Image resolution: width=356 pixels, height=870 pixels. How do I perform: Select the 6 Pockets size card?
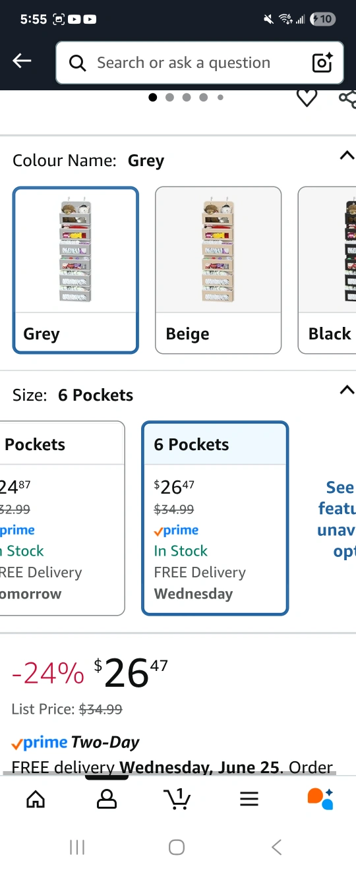tap(215, 518)
